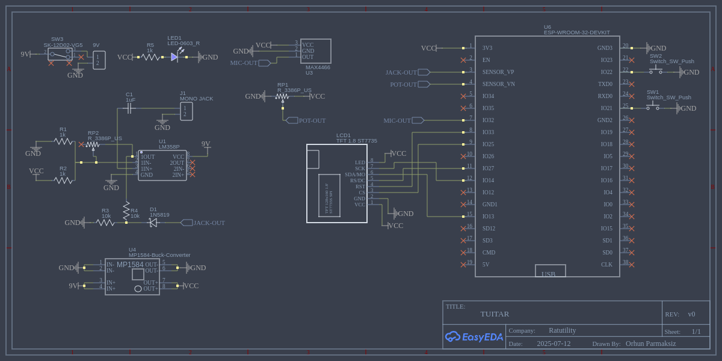722x361 pixels.
Task: Select the MP1584 buck converter block
Action: tap(132, 277)
